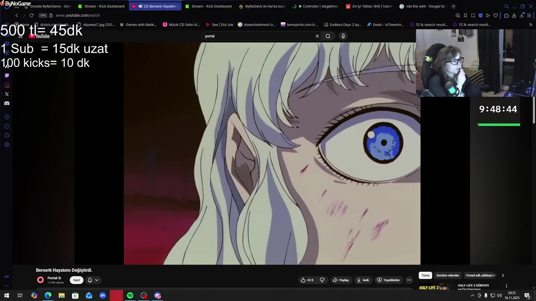The image size is (536, 301).
Task: Click the Portal channel name
Action: [52, 278]
